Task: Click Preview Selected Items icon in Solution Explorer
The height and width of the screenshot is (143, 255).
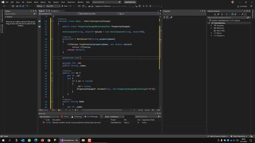Action: (x=245, y=14)
